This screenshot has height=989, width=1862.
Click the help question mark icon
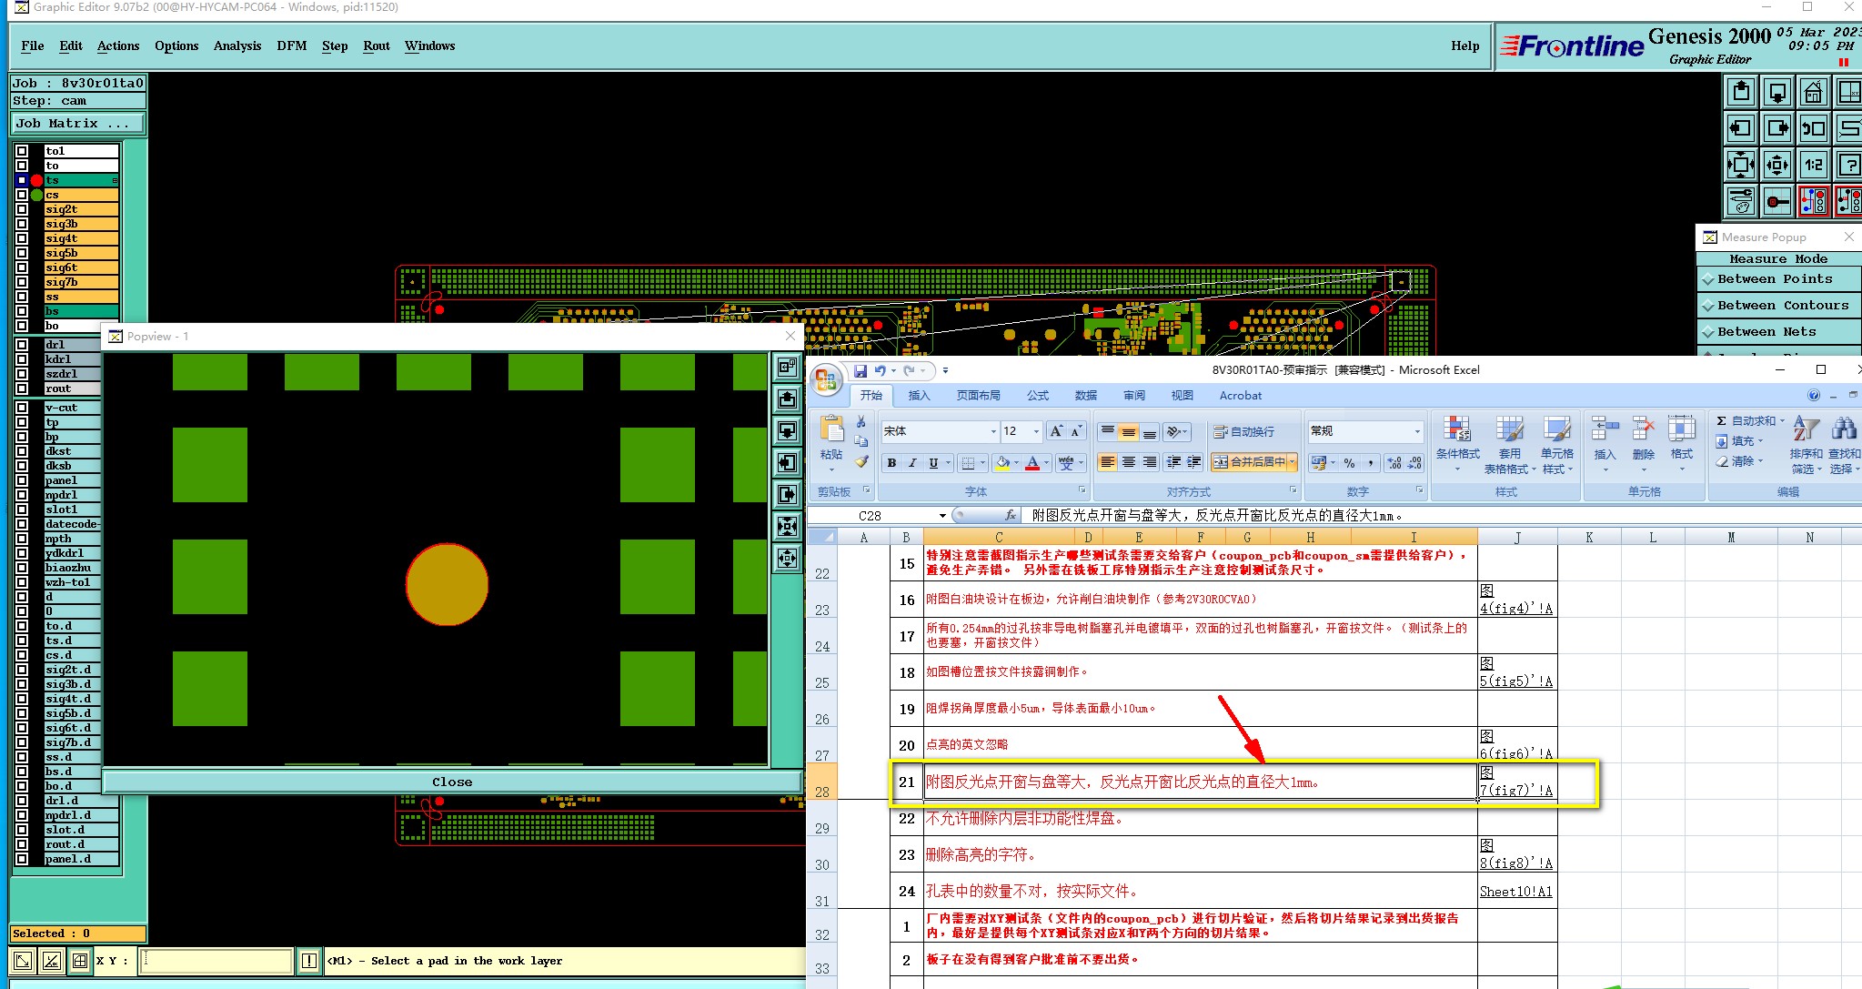pyautogui.click(x=1849, y=165)
